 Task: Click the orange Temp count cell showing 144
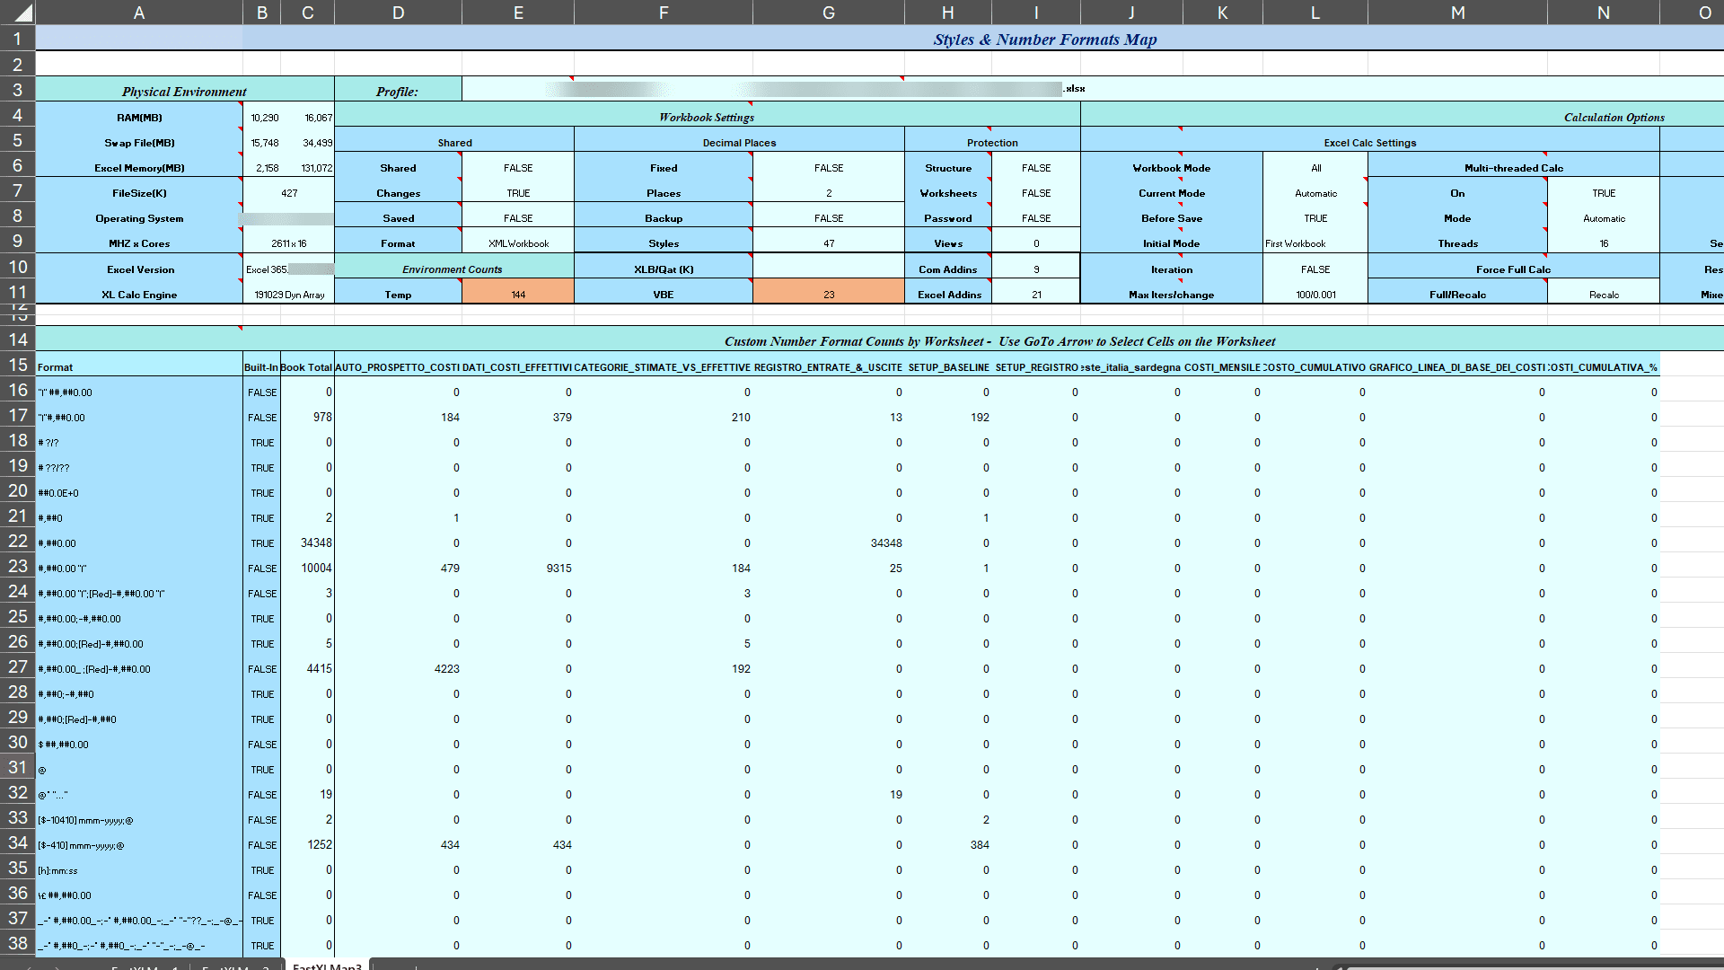pyautogui.click(x=517, y=292)
